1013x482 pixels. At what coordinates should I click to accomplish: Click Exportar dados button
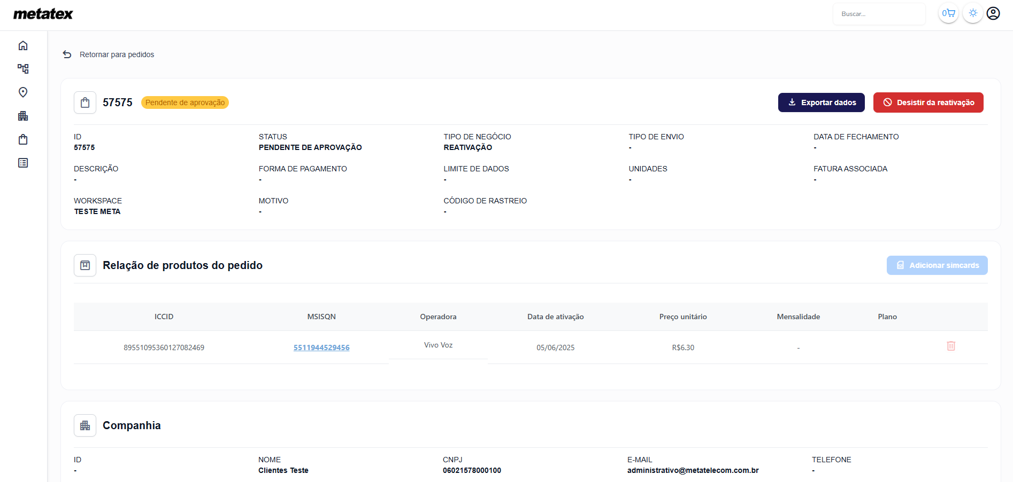(x=822, y=102)
